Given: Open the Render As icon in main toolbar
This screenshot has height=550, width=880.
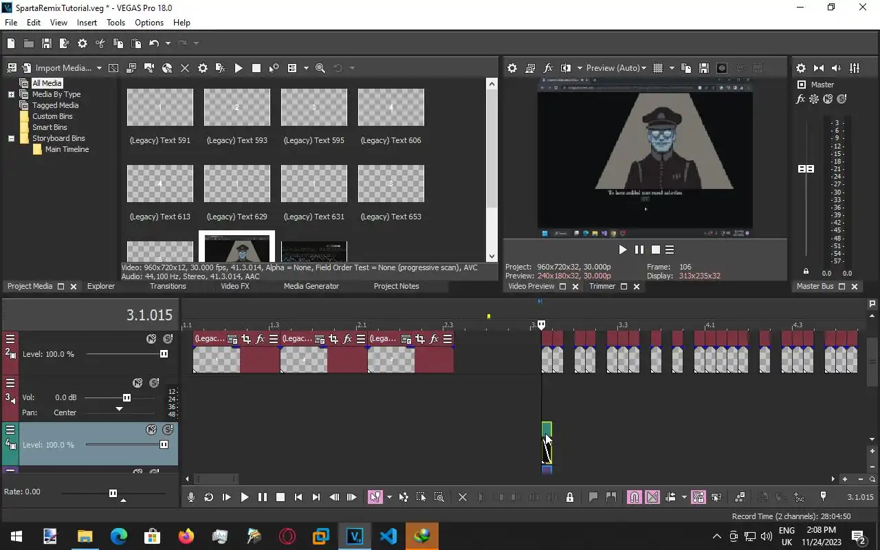Looking at the screenshot, I should click(65, 43).
